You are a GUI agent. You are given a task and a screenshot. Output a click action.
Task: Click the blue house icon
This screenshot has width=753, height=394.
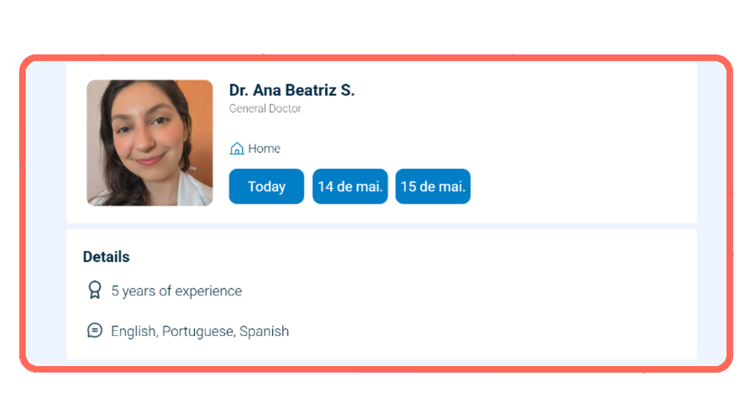pyautogui.click(x=237, y=148)
